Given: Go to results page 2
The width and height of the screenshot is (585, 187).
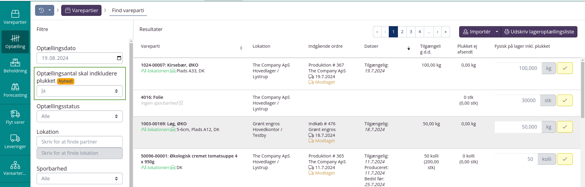Looking at the screenshot, I should (402, 32).
